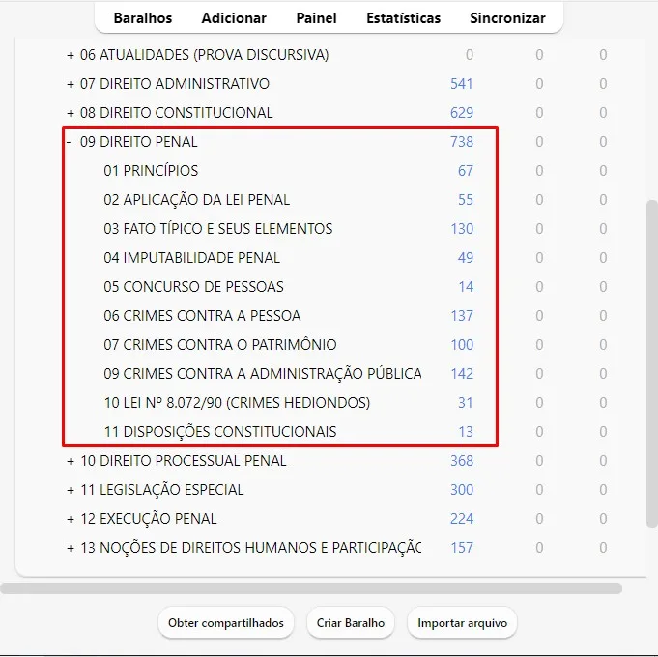Click new card count 49
The width and height of the screenshot is (658, 657).
tap(466, 258)
